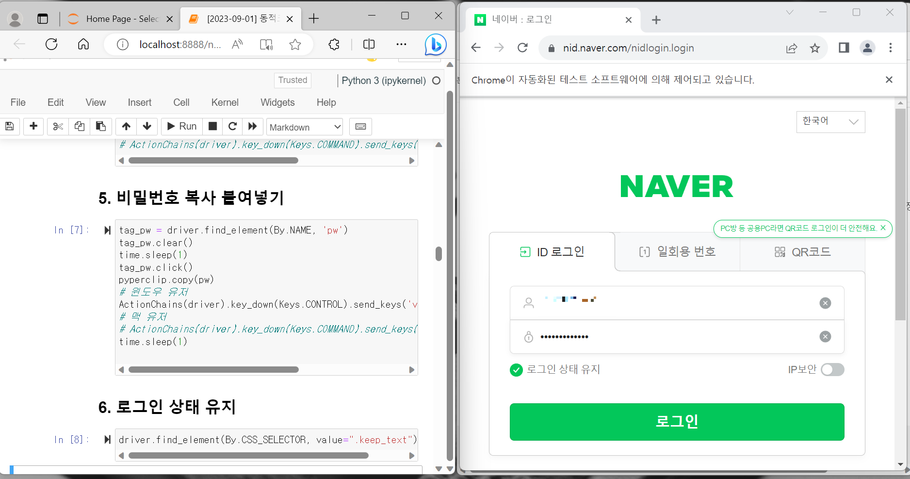The image size is (910, 479).
Task: Dismiss the Chrome automated test software banner
Action: 889,80
